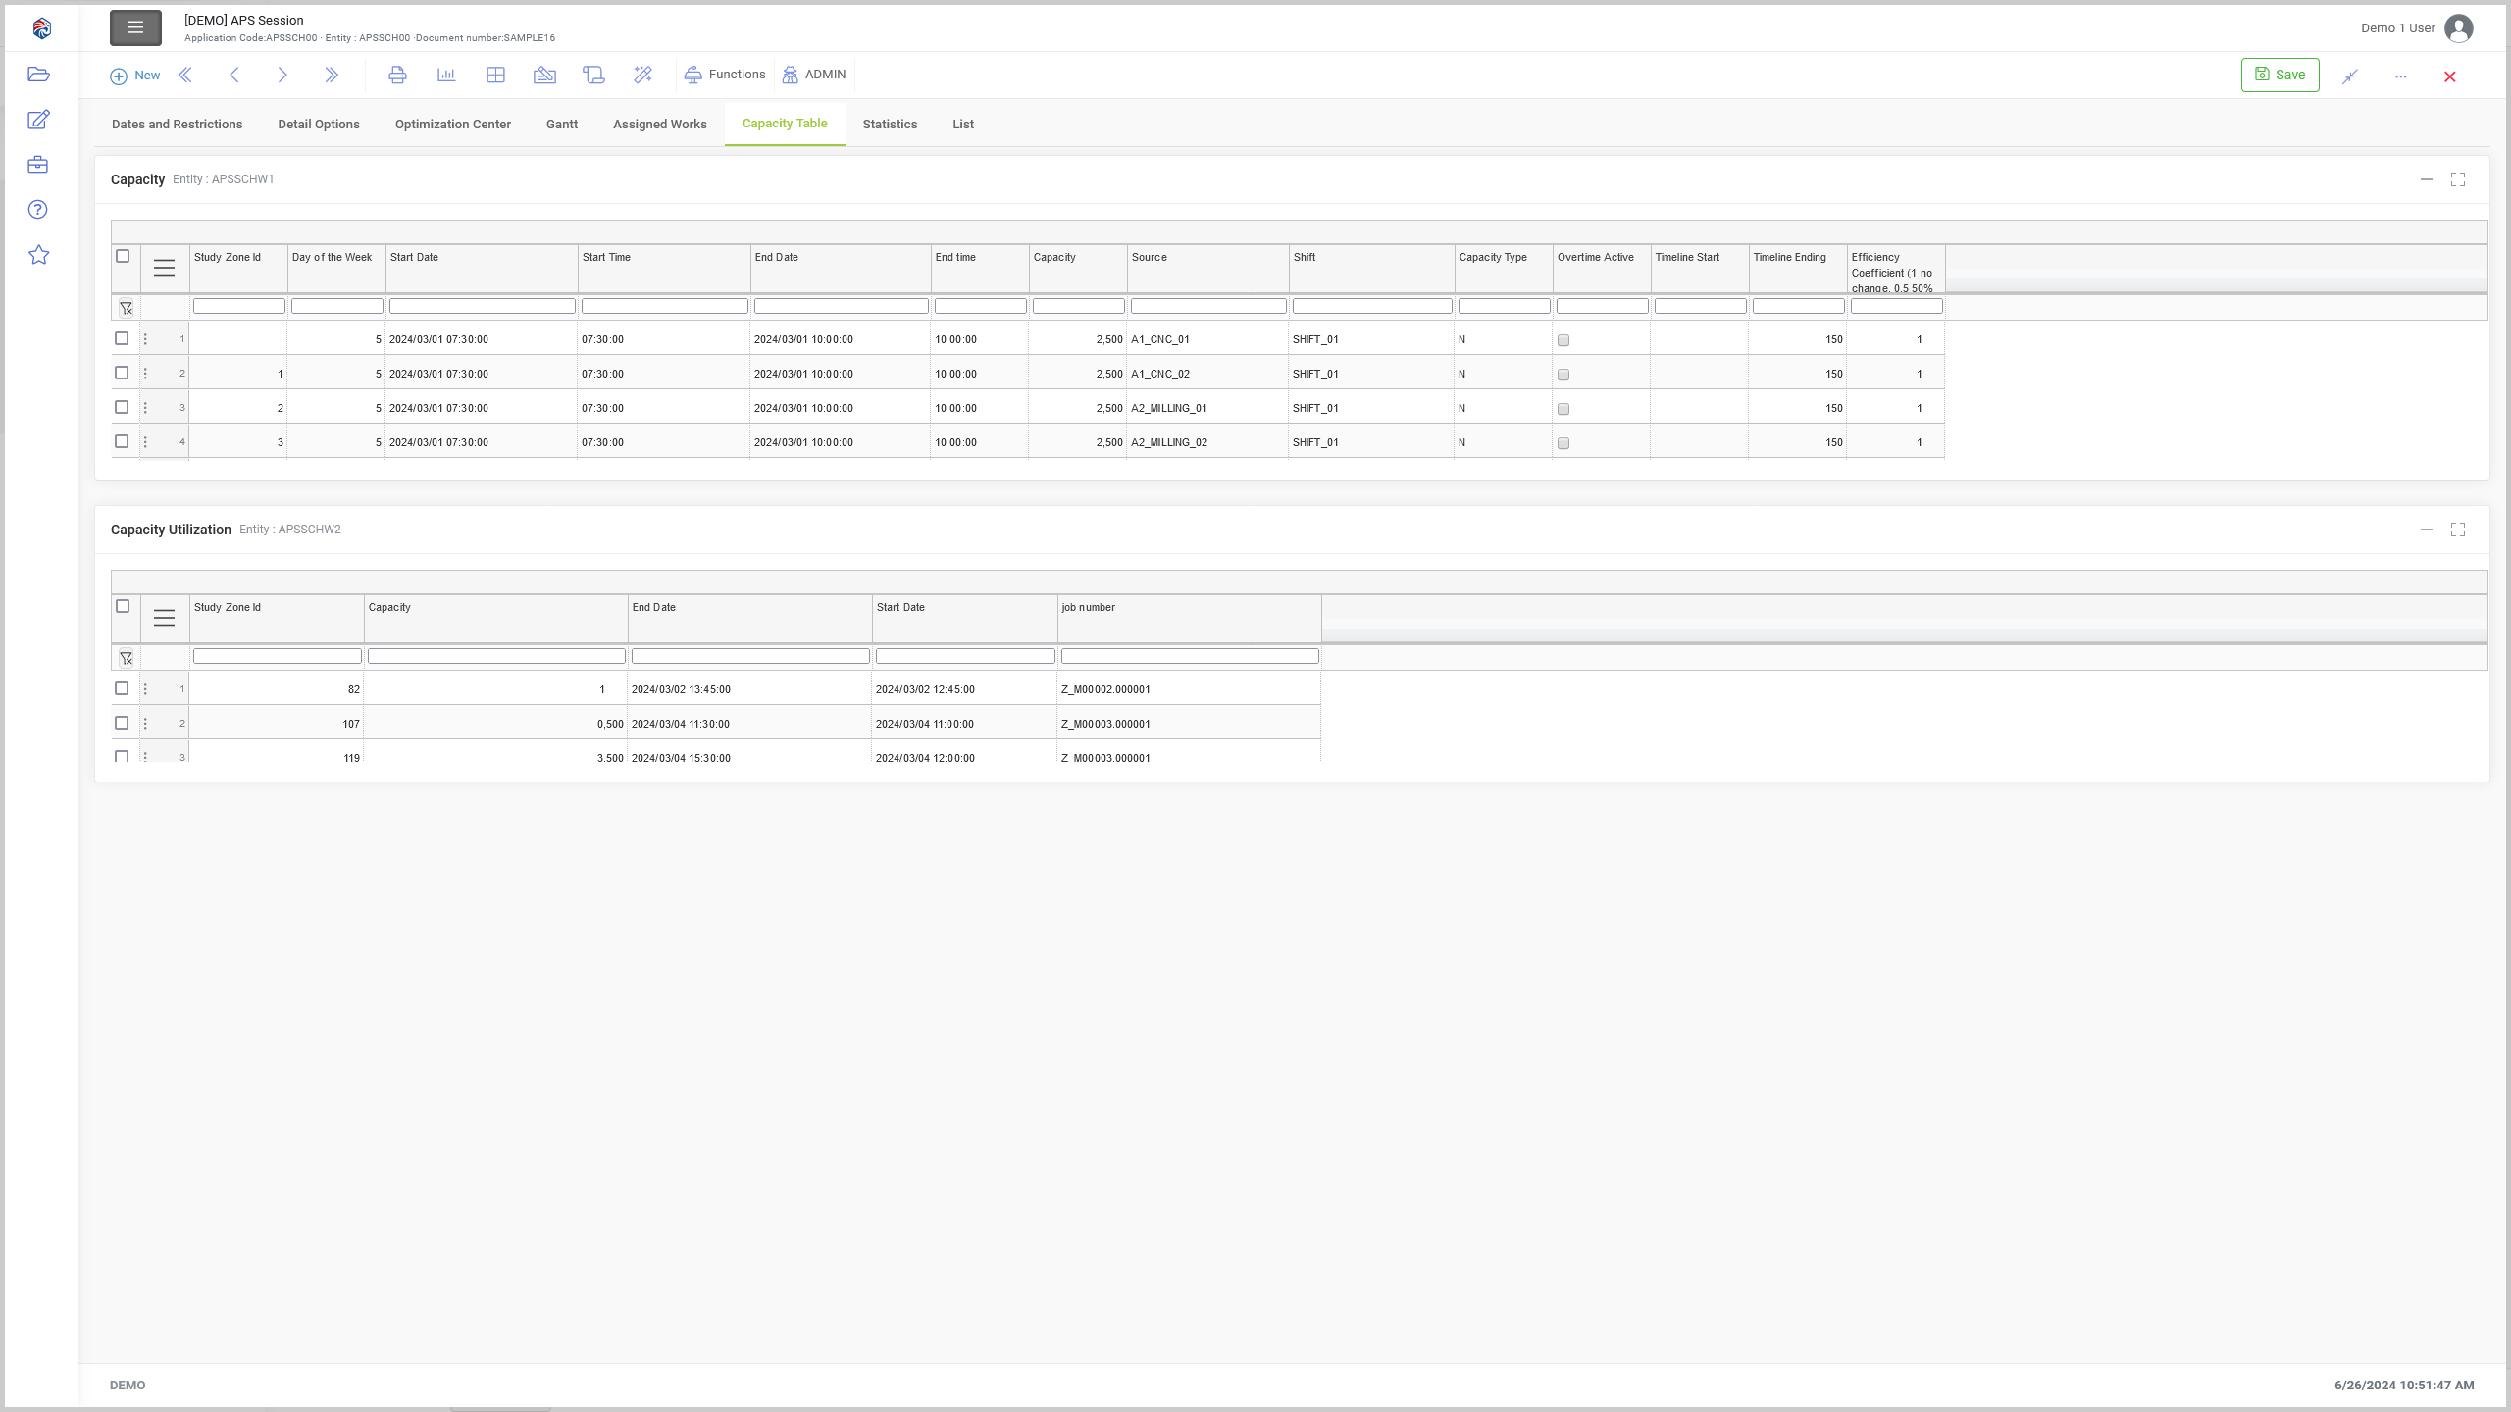Click the printer icon in toolbar
The height and width of the screenshot is (1412, 2511).
(x=397, y=76)
